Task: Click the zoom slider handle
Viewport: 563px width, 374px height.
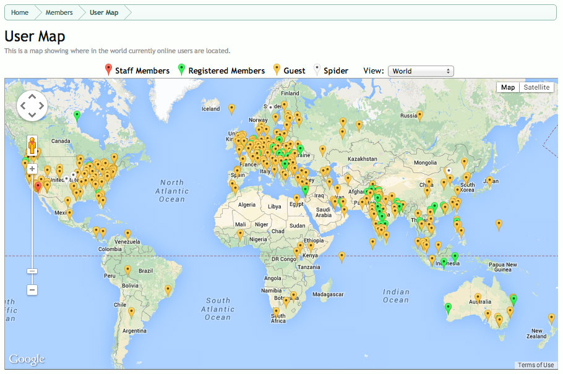Action: (x=32, y=271)
